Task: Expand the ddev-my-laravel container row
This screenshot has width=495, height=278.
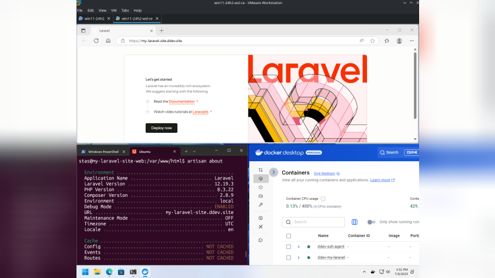Action: (x=299, y=257)
